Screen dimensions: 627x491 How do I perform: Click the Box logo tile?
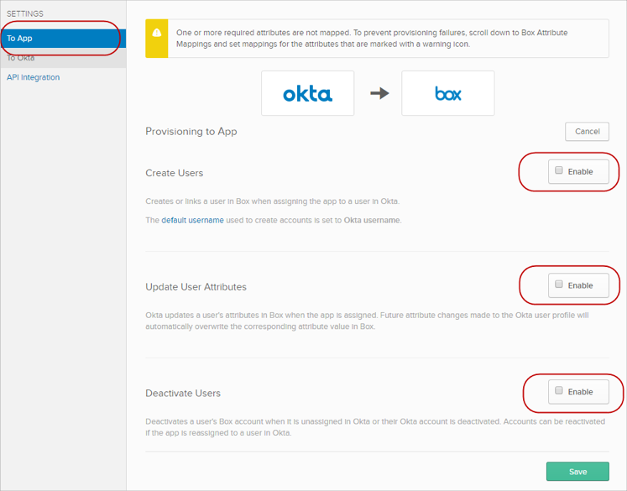pos(447,93)
